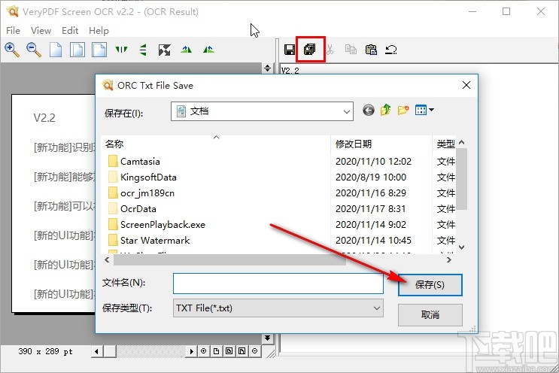Click the image pane's right scroll arrow
Screen dimensions: 559x373
191,351
